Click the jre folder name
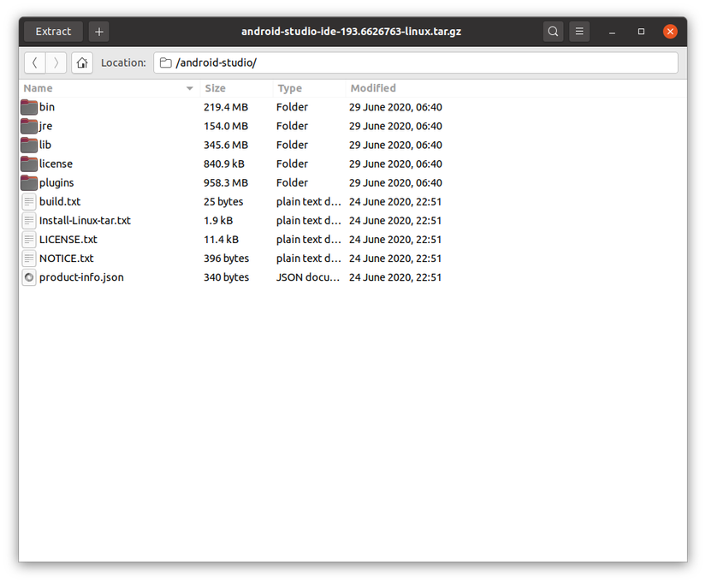Screen dimensions: 706x583 pos(45,126)
